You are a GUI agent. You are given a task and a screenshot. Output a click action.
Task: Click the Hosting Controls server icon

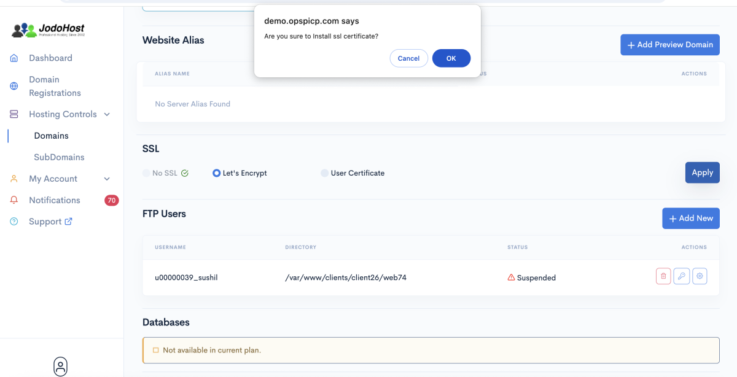click(x=14, y=114)
